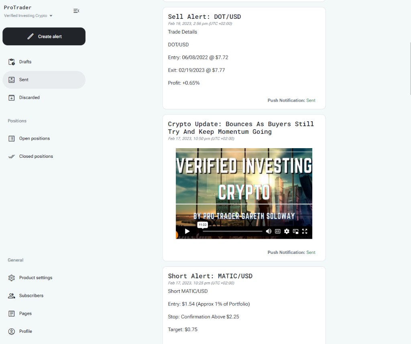This screenshot has height=344, width=411.
Task: Seek along the video progress bar
Action: tap(232, 231)
